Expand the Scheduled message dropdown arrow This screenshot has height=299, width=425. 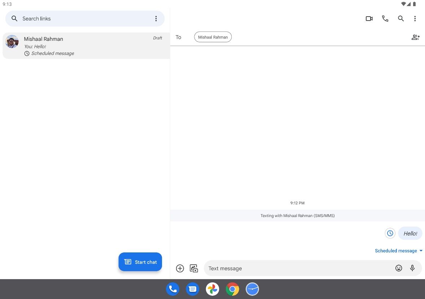coord(420,251)
